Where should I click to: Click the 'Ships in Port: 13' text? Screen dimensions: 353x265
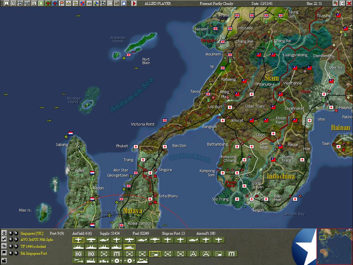click(x=173, y=233)
